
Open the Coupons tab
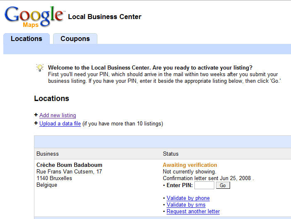(75, 39)
